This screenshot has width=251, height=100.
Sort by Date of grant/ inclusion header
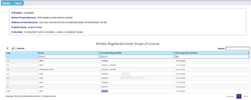(212, 53)
